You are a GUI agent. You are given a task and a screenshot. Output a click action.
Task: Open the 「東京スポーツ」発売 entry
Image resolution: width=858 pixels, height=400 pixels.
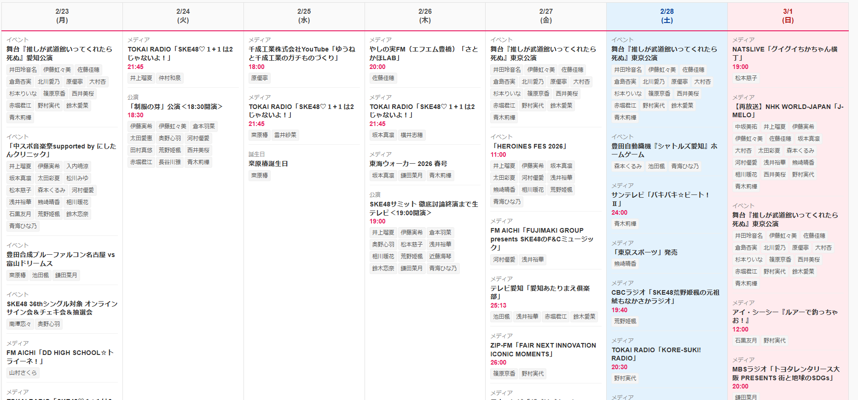pyautogui.click(x=644, y=252)
